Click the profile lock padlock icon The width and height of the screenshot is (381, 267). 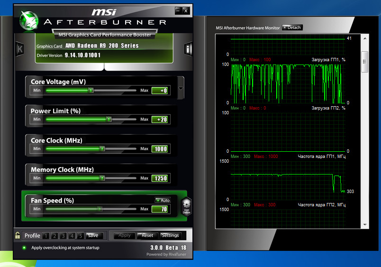click(17, 235)
